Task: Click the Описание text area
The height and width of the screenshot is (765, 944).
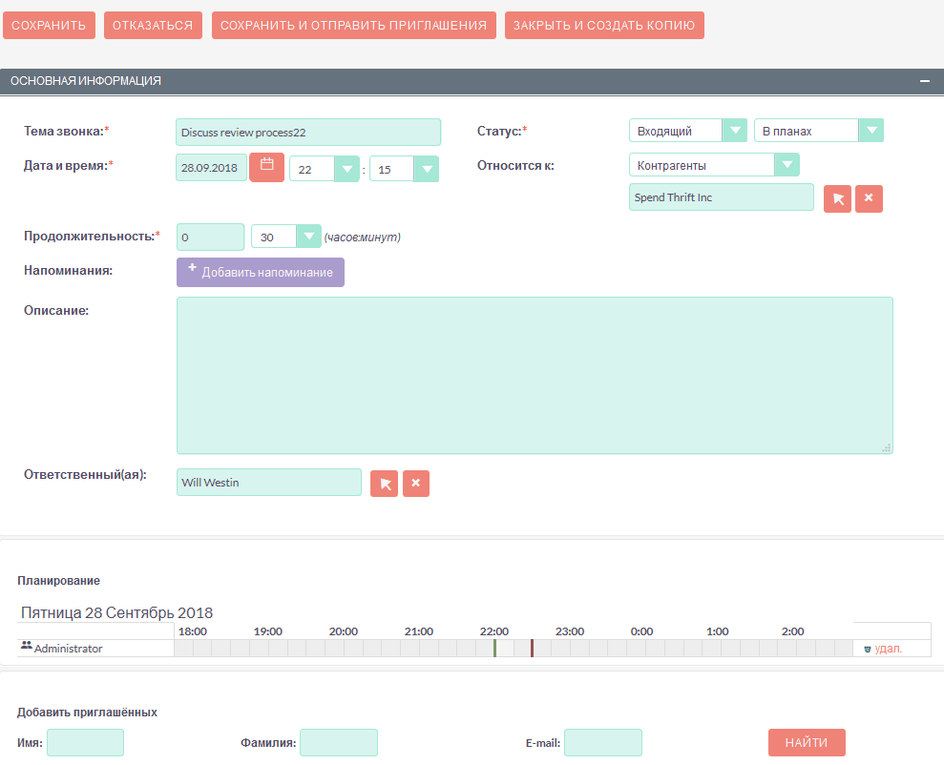Action: (x=535, y=375)
